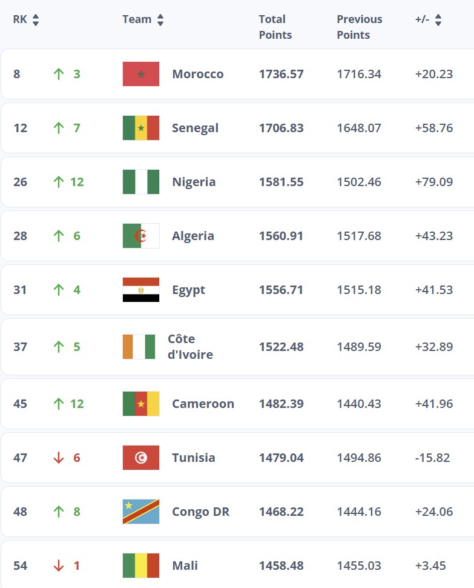Click the Previous Points column header
Image resolution: width=474 pixels, height=588 pixels.
click(x=360, y=27)
